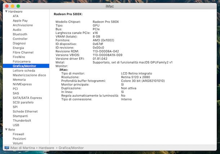220x154 pixels.
Task: Click the iMac computer icon in path bar
Action: tap(7, 148)
